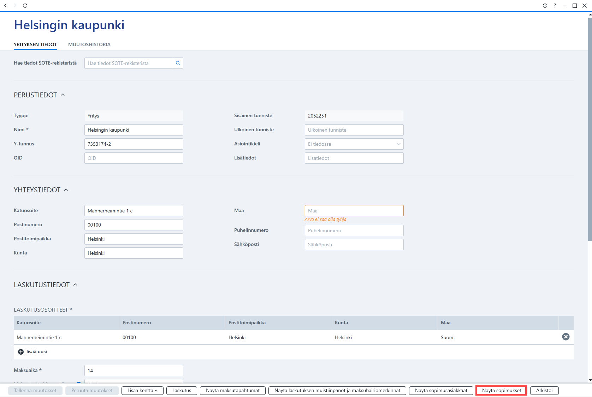
Task: Click the Näytä sopimukset button
Action: [502, 391]
